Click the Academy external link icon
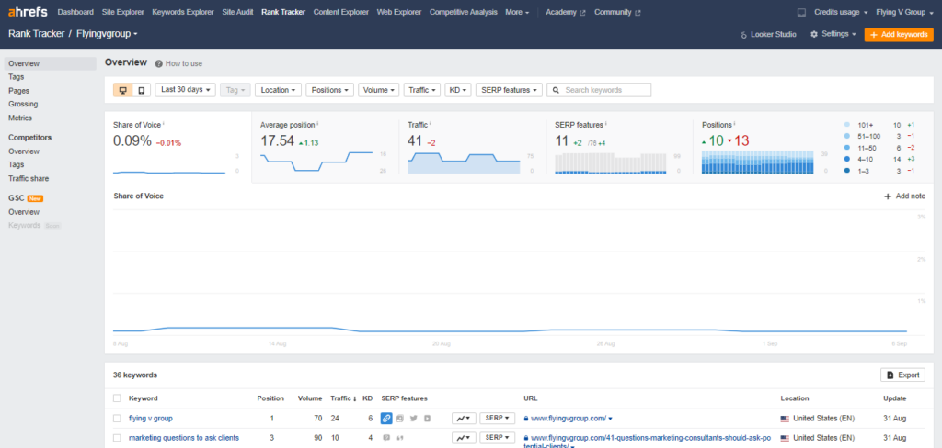Viewport: 942px width, 448px height. (x=582, y=12)
